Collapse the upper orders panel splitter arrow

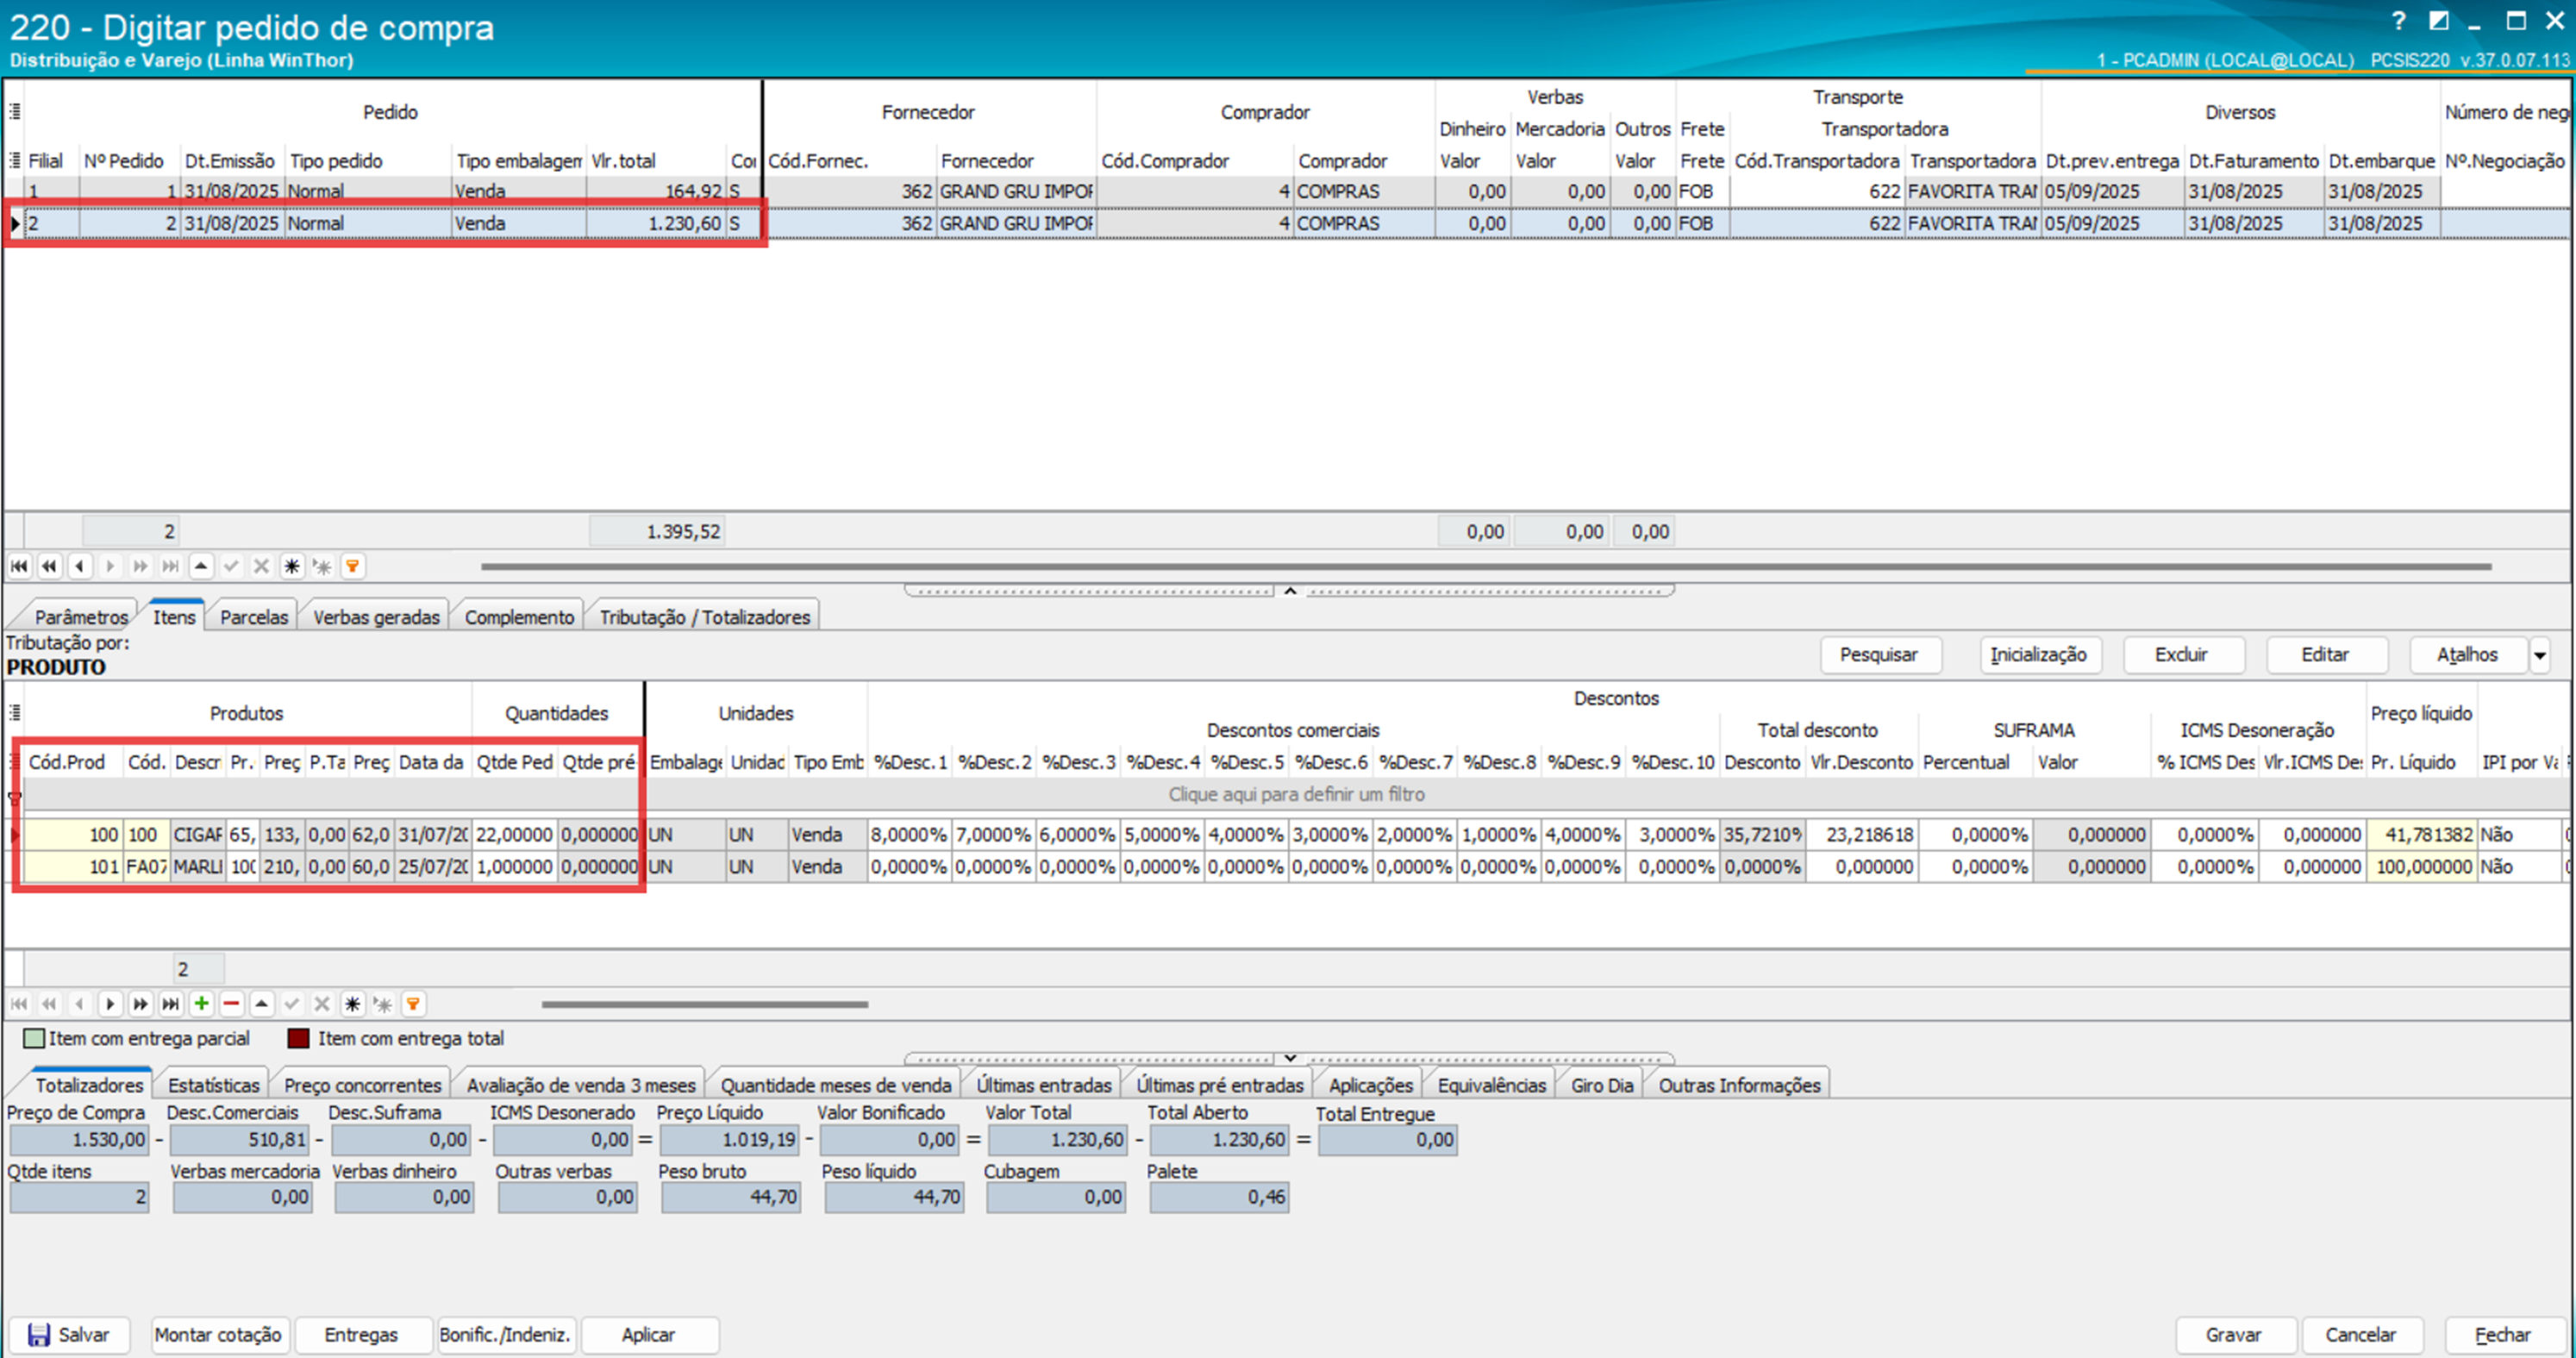1290,591
